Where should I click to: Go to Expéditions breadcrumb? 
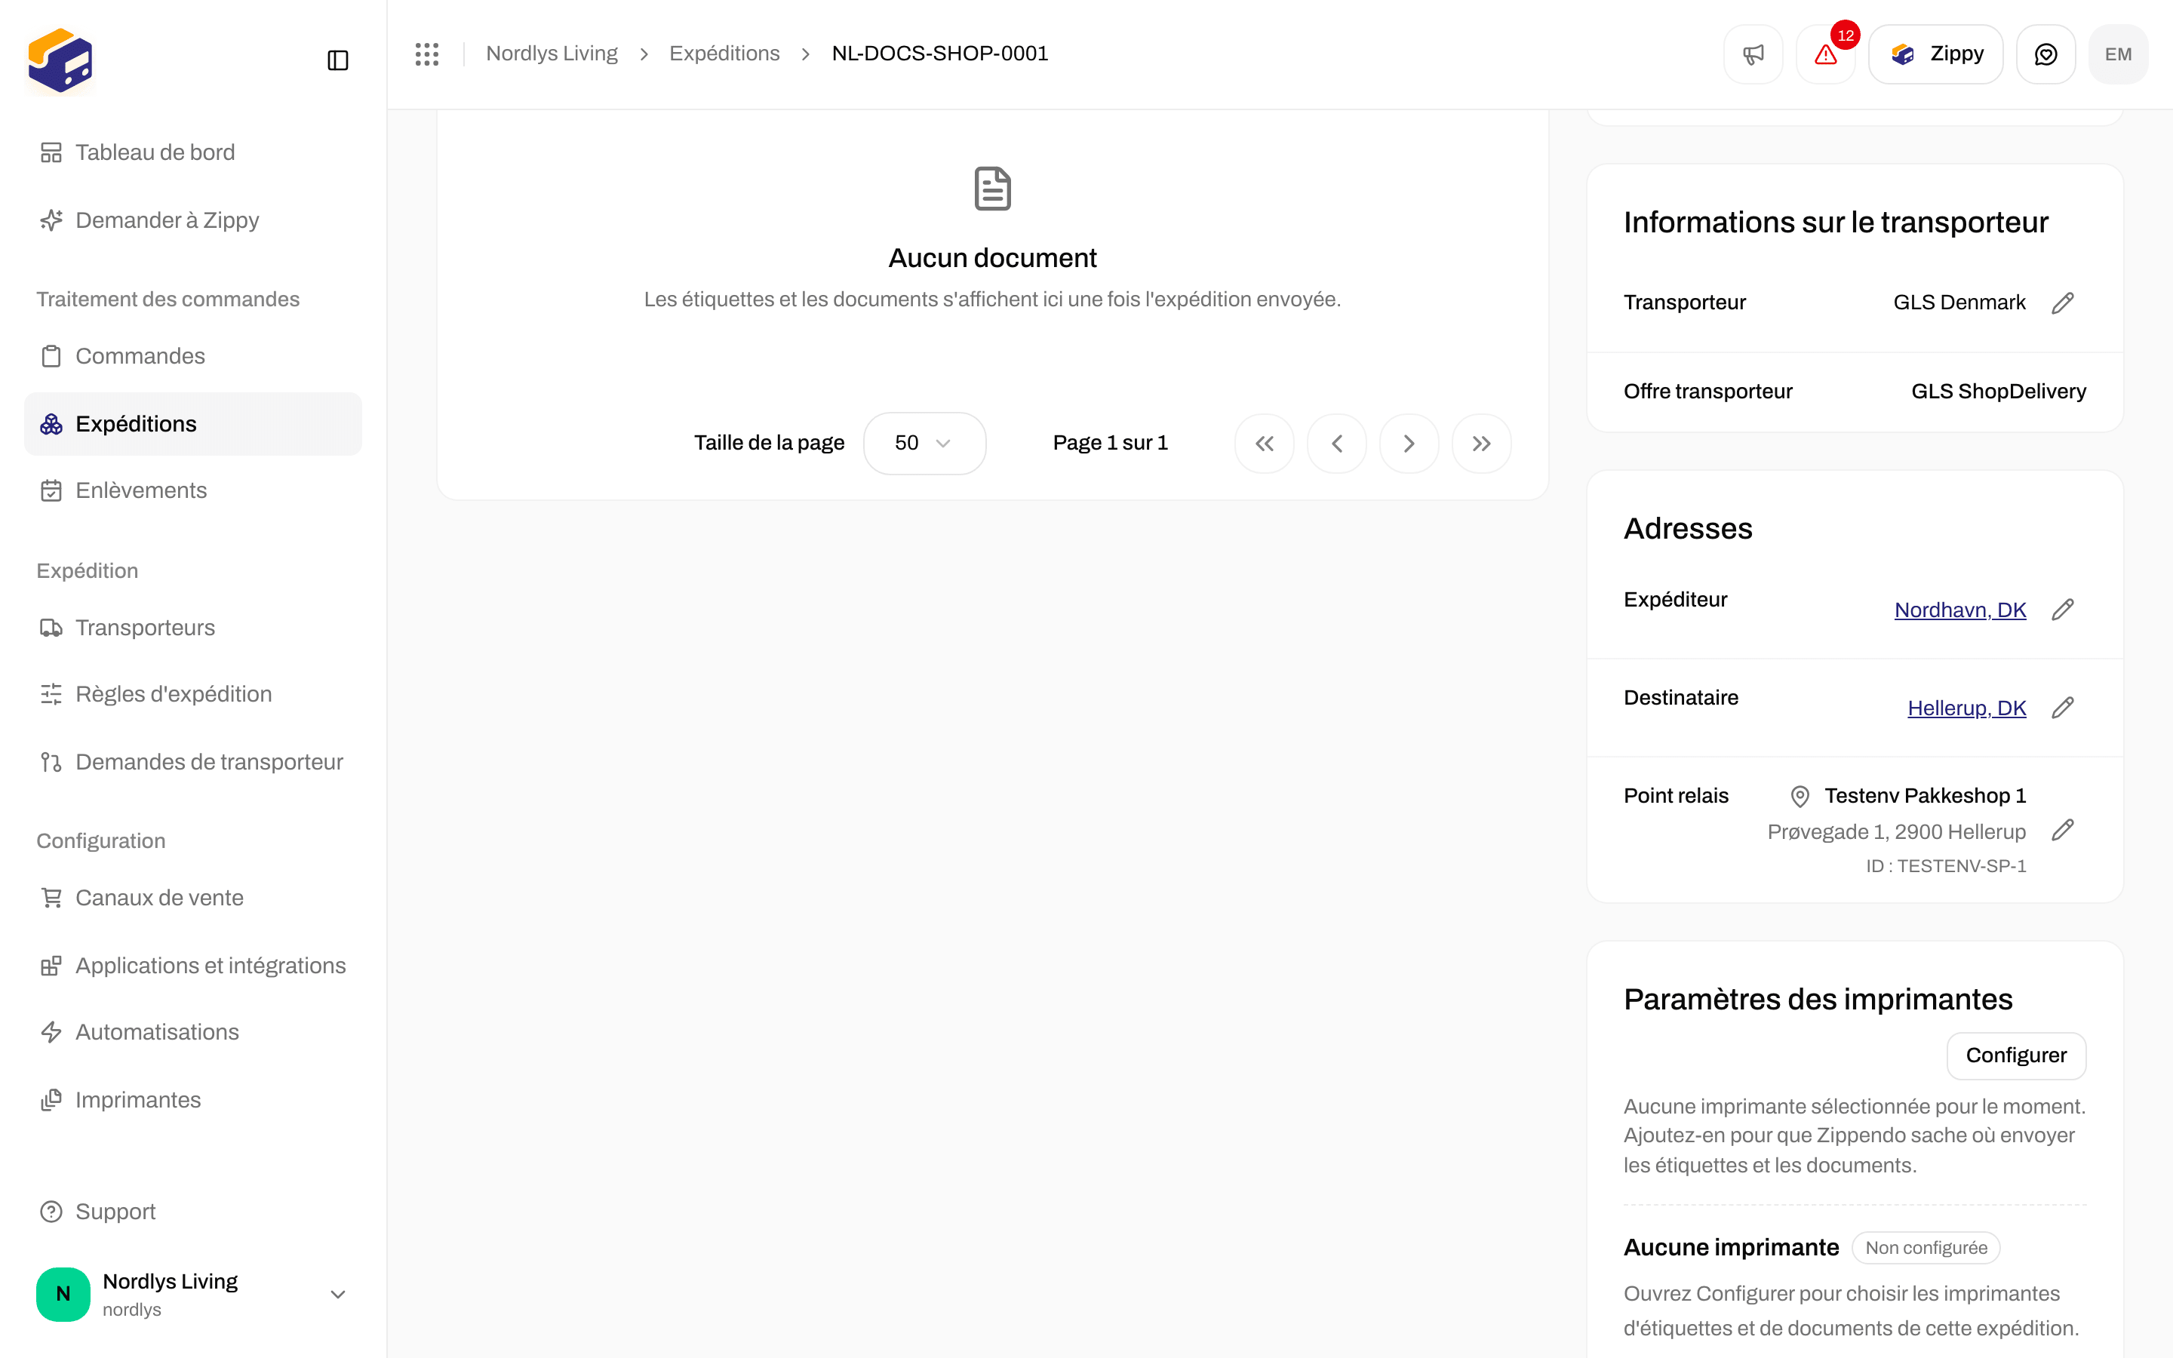[x=724, y=54]
